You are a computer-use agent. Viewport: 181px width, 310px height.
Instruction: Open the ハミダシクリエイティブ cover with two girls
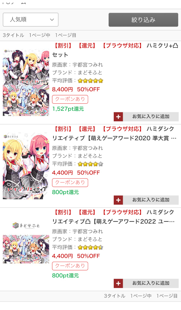26,166
